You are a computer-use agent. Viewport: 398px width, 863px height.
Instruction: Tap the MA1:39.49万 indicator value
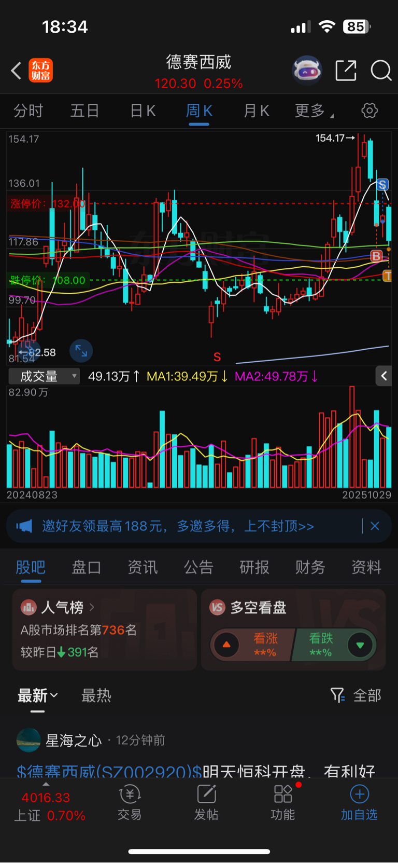[x=187, y=376]
